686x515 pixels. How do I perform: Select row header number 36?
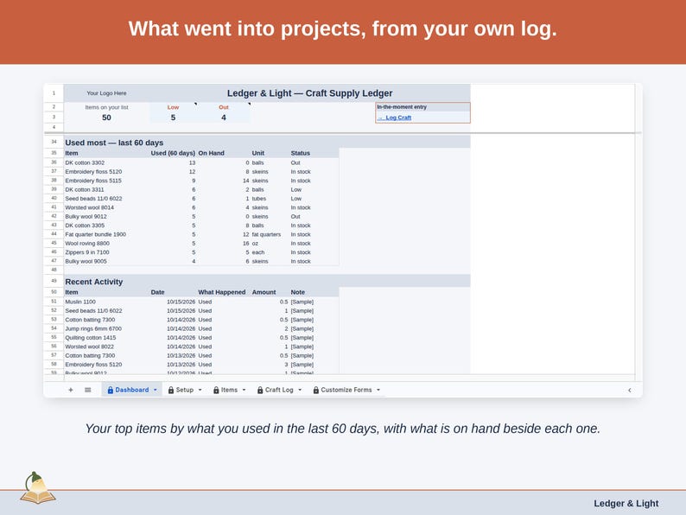click(54, 162)
